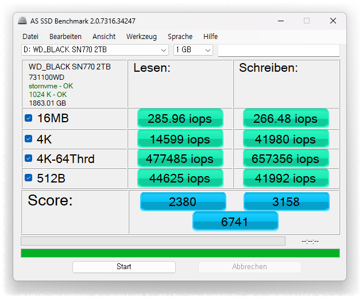363x299 pixels.
Task: Click the 266.48 iops write result
Action: pos(285,119)
